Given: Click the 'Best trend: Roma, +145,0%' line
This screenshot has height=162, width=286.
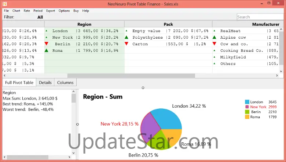Looking at the screenshot, I should 28,104.
